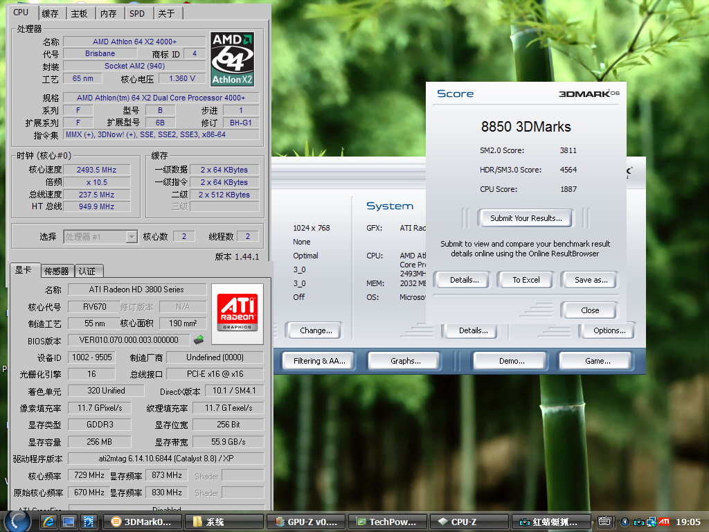Click the AMD Athlon 64 X2 logo

(233, 60)
